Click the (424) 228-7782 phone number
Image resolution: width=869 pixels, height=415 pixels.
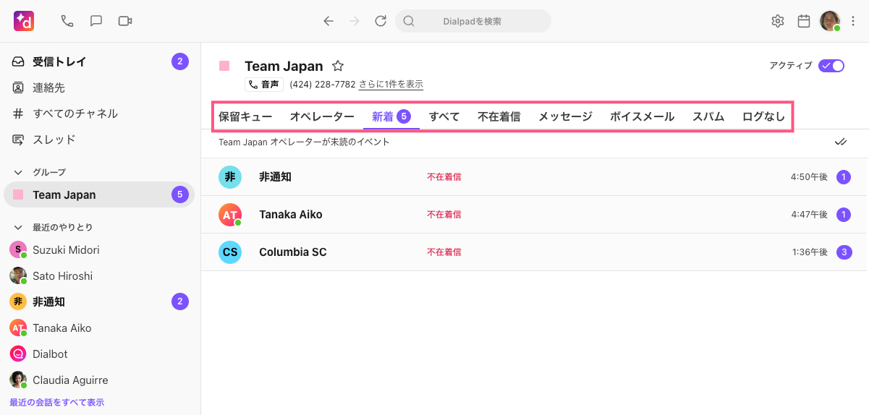pyautogui.click(x=323, y=85)
